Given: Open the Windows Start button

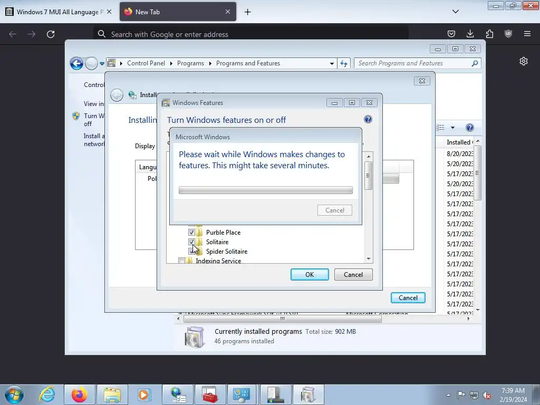Looking at the screenshot, I should (x=14, y=394).
